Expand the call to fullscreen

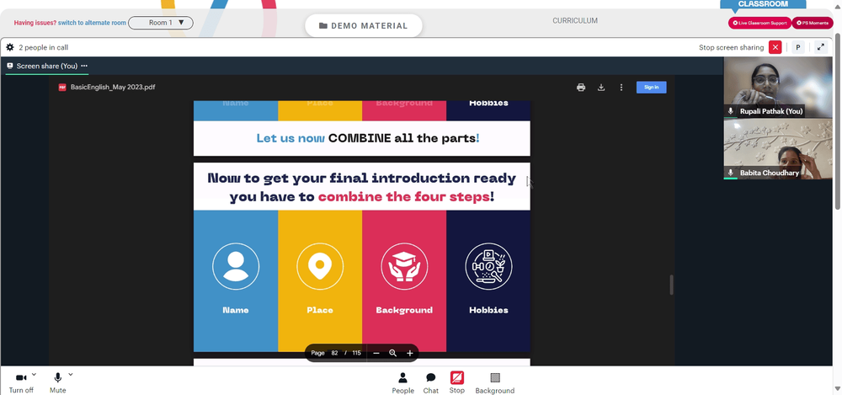(x=820, y=47)
